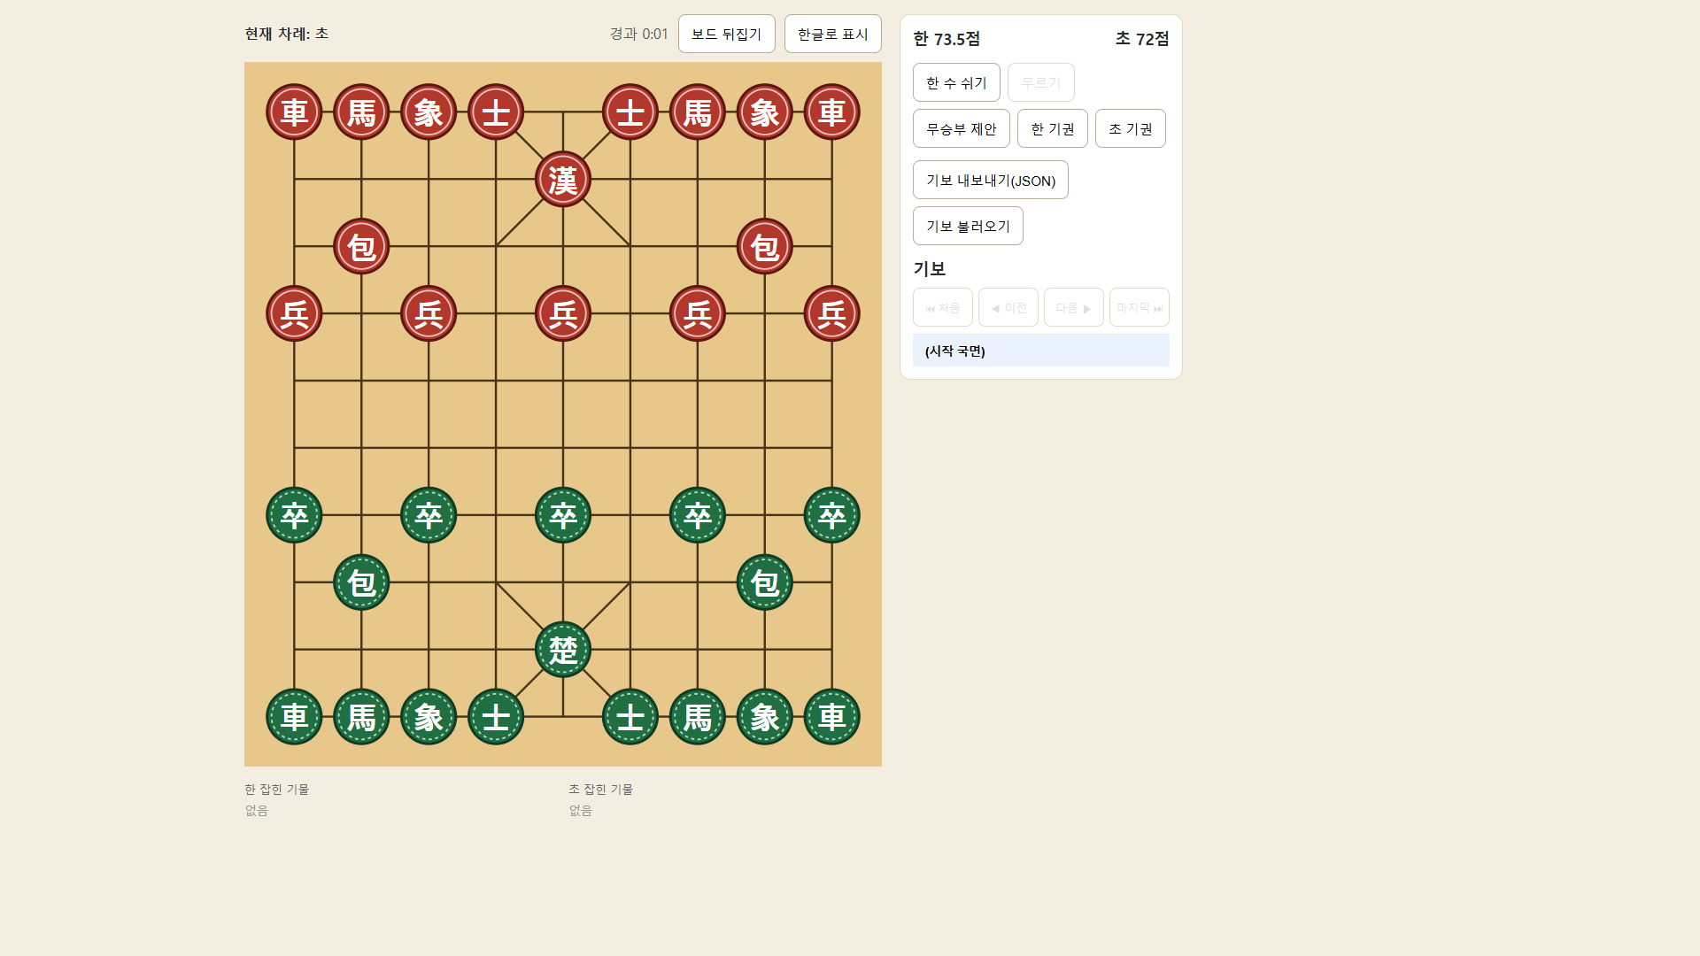Load a game record with 기보 불러오기
Screen dimensions: 1700x956
(968, 226)
